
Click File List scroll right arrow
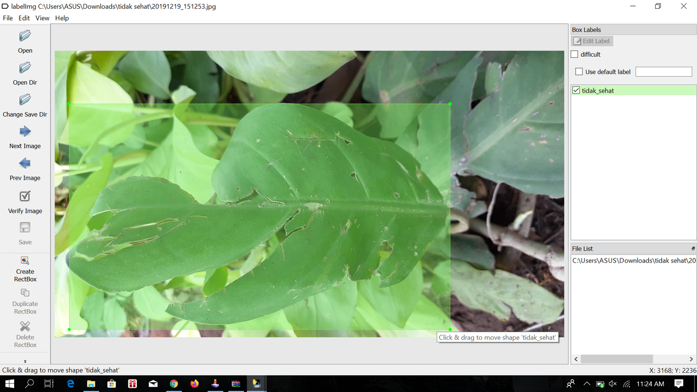(x=692, y=359)
